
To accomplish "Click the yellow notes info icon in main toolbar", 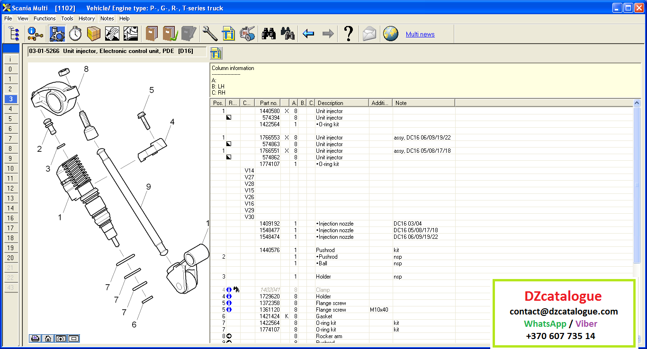I will click(229, 34).
